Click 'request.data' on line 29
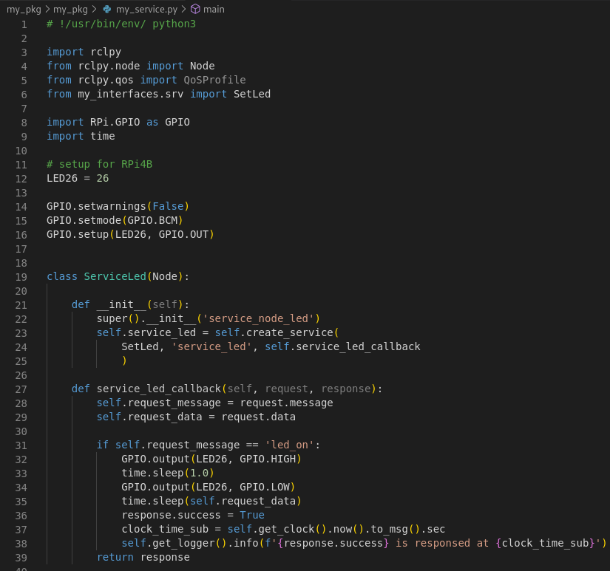Image resolution: width=610 pixels, height=571 pixels. click(259, 417)
